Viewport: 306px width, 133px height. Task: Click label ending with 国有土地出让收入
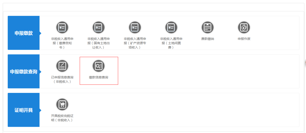[x=99, y=43]
